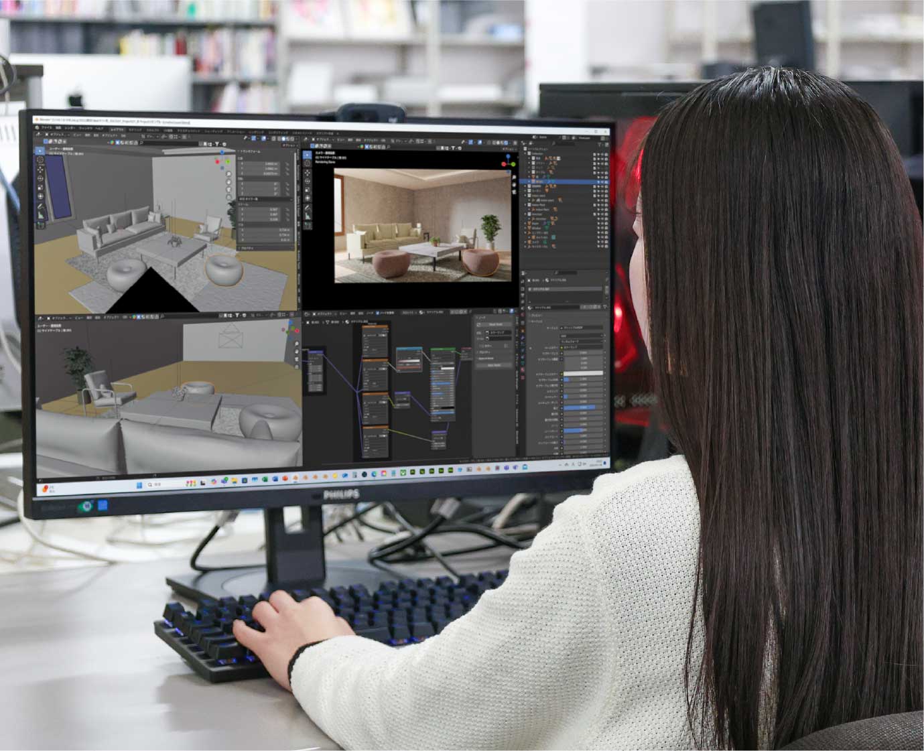The height and width of the screenshot is (751, 924).
Task: Pick the Move tool in camera render viewport
Action: point(307,173)
